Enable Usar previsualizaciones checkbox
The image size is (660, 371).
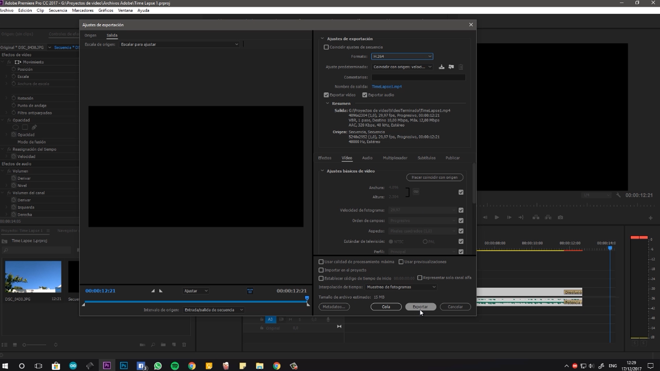401,262
